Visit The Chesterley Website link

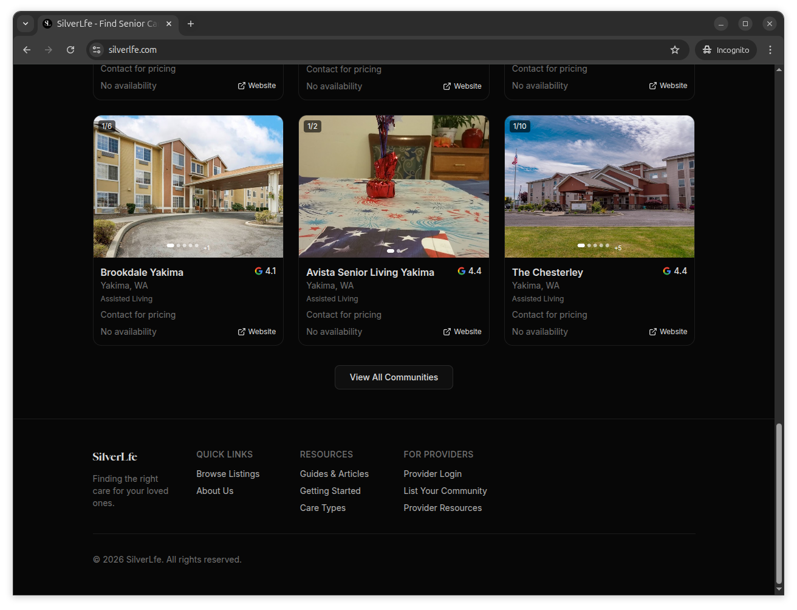[x=668, y=332]
